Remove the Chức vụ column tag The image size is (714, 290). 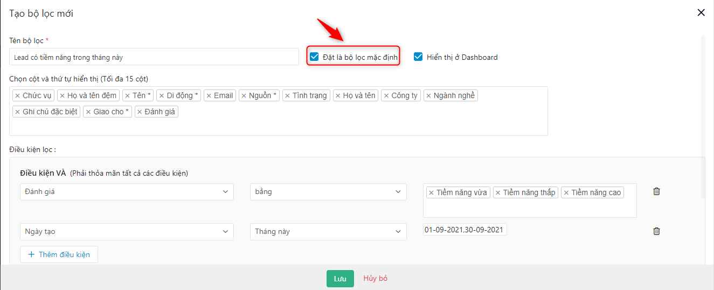17,96
